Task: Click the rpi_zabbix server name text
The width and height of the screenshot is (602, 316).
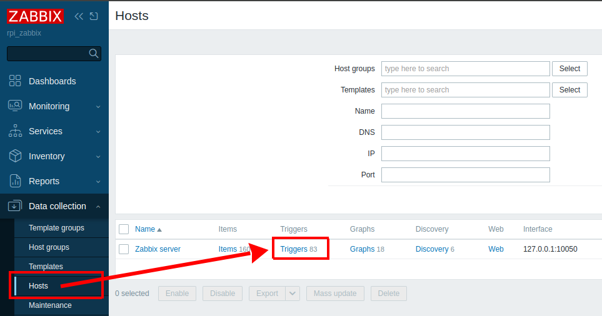Action: pyautogui.click(x=24, y=33)
